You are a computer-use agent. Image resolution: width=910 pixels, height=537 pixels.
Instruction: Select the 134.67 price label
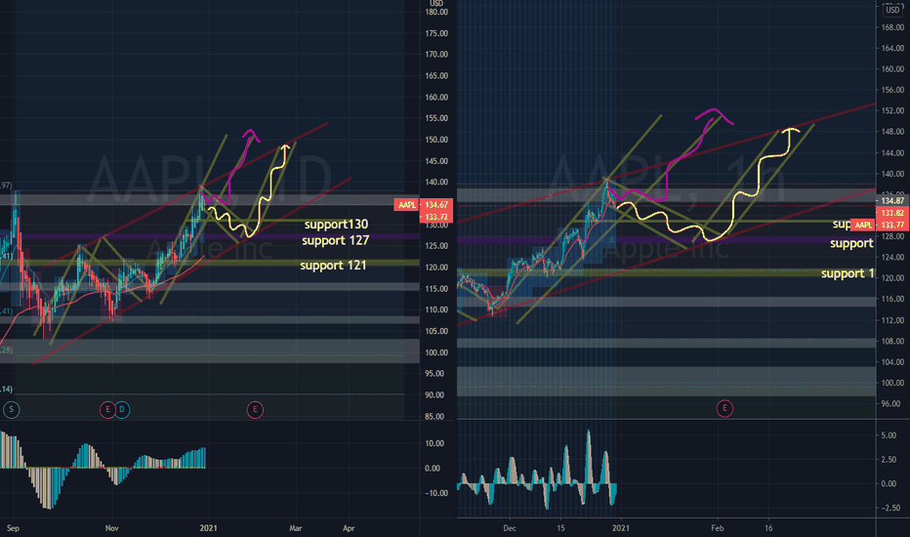(x=436, y=205)
